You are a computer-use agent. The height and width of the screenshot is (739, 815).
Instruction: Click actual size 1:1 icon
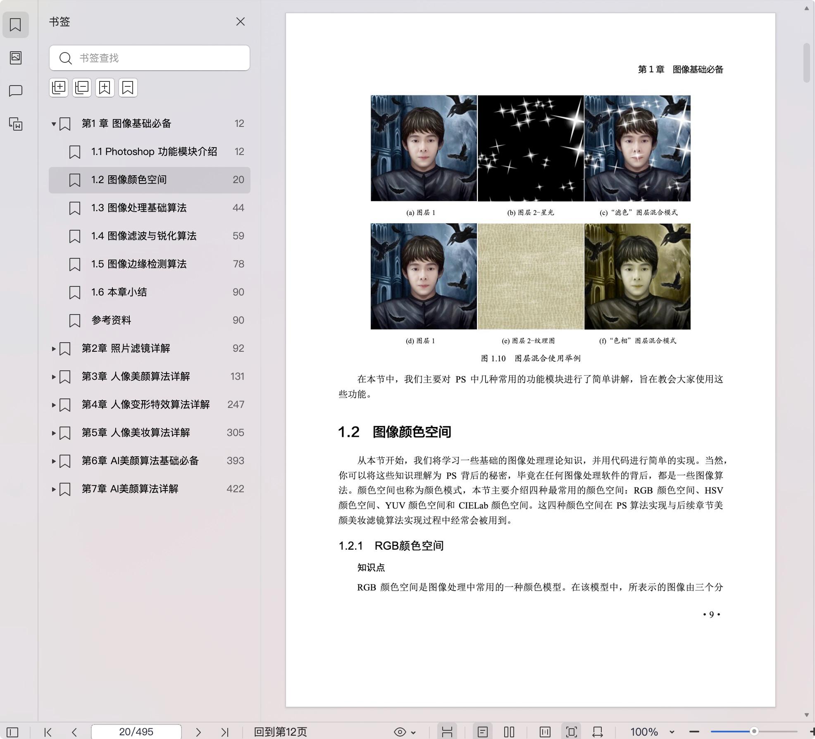coord(545,732)
